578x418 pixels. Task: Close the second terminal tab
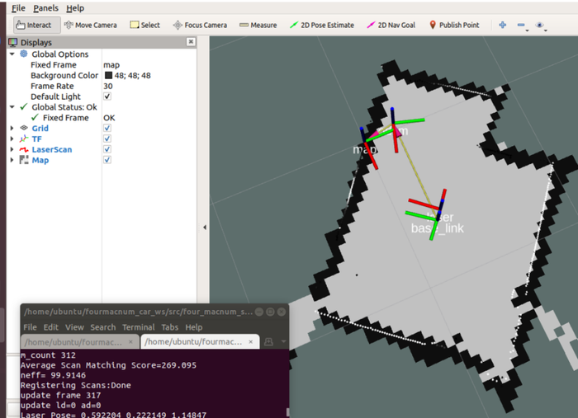click(251, 342)
